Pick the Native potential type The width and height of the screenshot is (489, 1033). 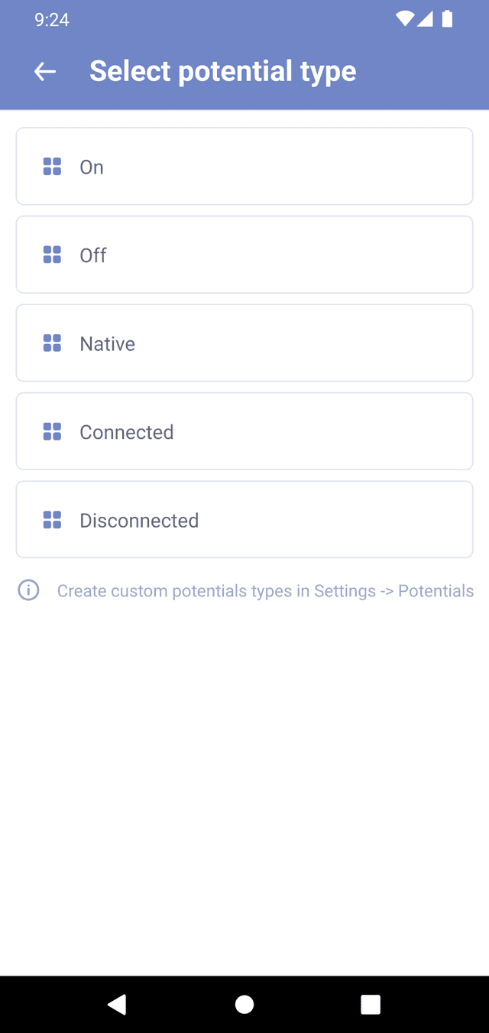click(244, 343)
